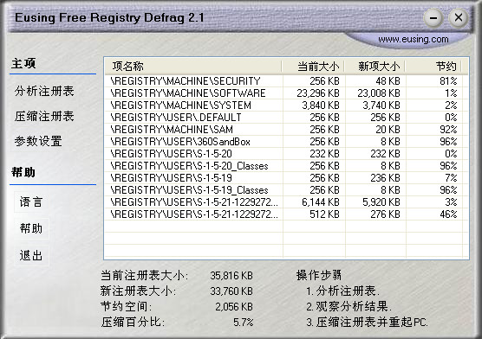The width and height of the screenshot is (482, 339).
Task: Sort by the 节约 column header
Action: 433,67
